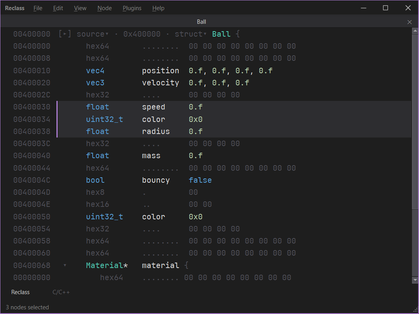Click the scrollbar down arrow
This screenshot has width=419, height=314.
(415, 280)
